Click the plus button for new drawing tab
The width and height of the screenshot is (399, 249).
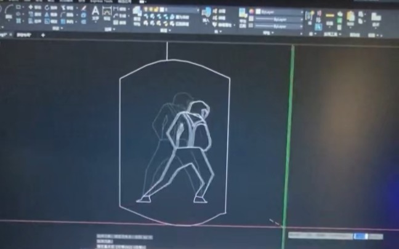pyautogui.click(x=42, y=36)
